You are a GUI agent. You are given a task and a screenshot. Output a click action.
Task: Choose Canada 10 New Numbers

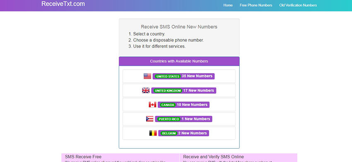click(x=183, y=105)
